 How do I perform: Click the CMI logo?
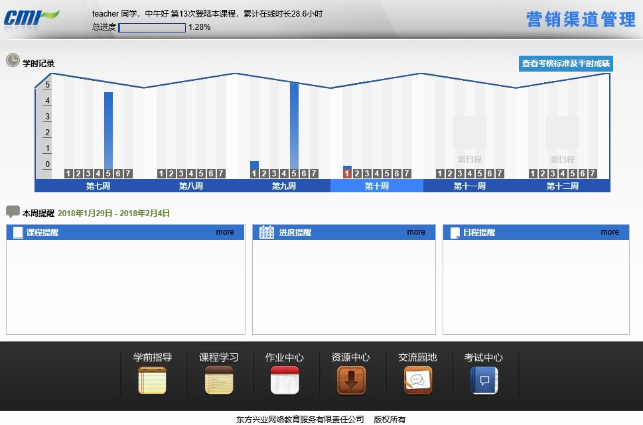tap(31, 18)
